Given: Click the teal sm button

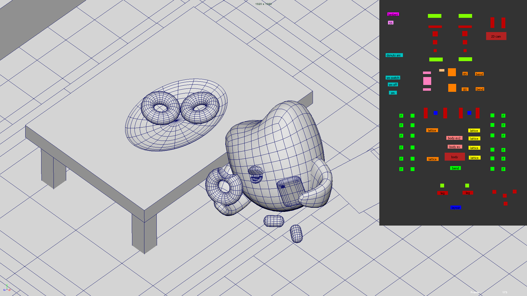Looking at the screenshot, I should pyautogui.click(x=393, y=93).
